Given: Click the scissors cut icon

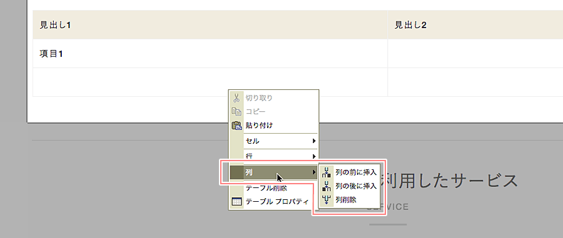Looking at the screenshot, I should click(x=236, y=97).
